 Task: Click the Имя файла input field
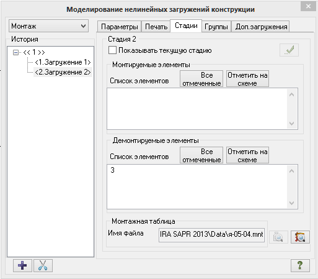(211, 235)
